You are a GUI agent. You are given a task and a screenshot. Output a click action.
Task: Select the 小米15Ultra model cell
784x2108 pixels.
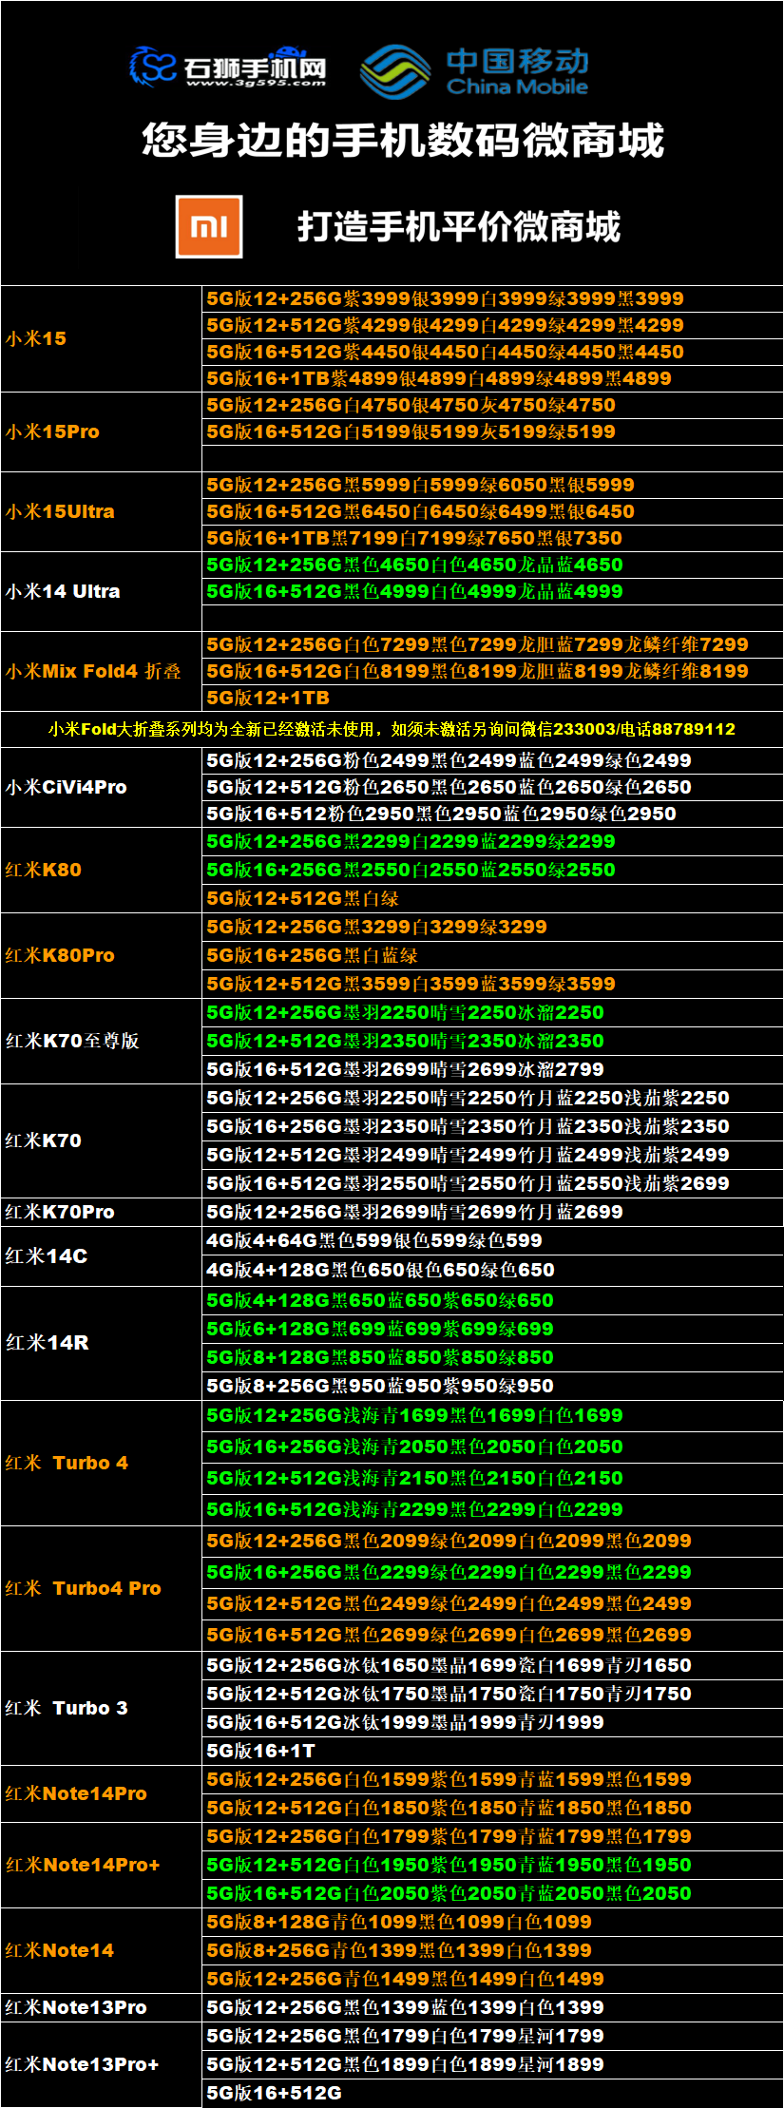(x=101, y=511)
